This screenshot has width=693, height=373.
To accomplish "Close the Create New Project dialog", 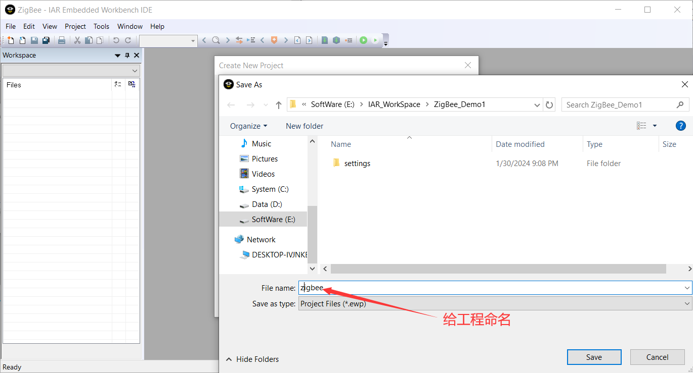I will coord(468,65).
